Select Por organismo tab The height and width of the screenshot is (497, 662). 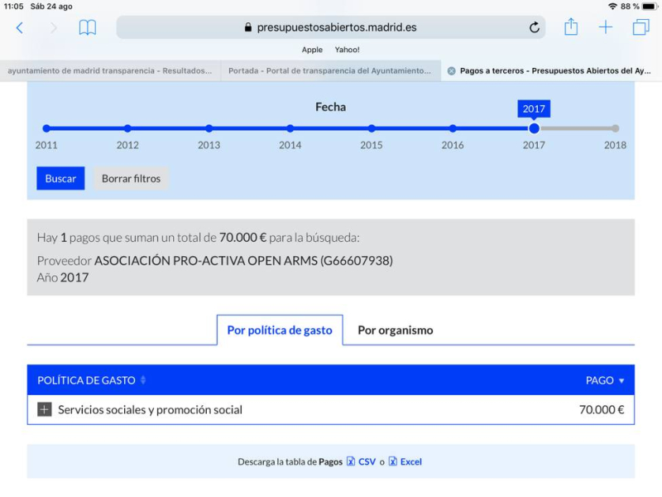tap(396, 330)
